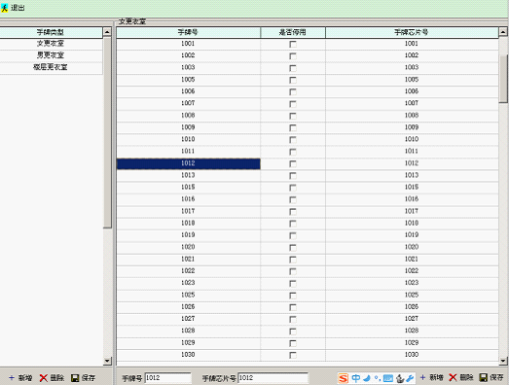Click the Sogou input method S logo

(344, 378)
